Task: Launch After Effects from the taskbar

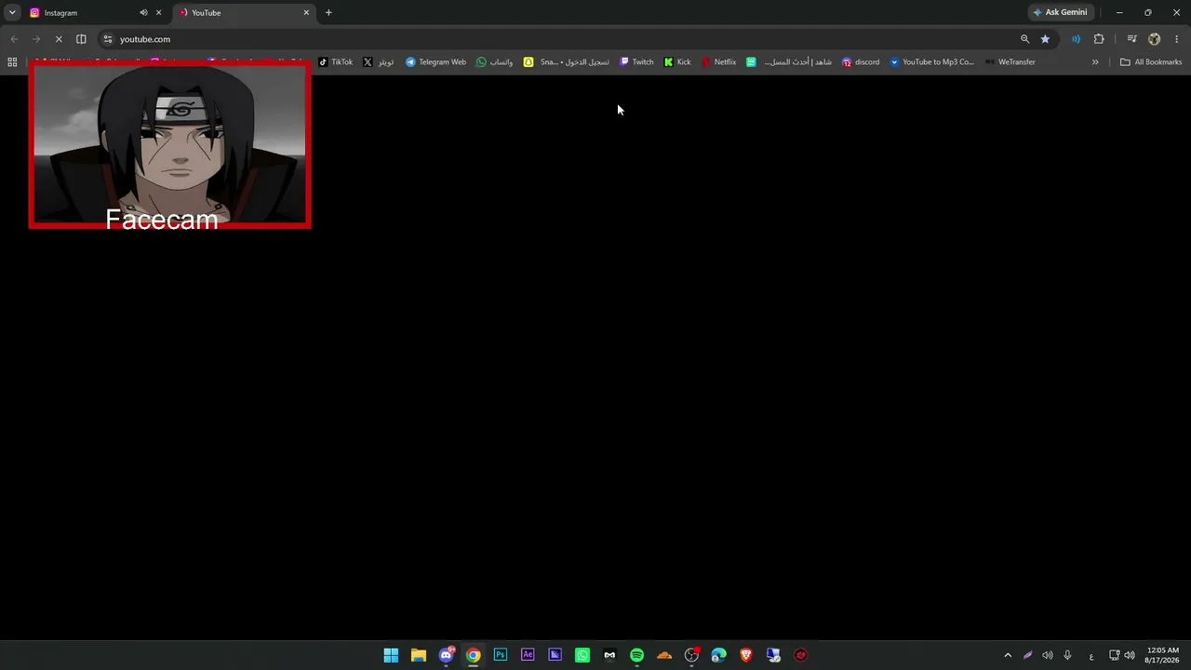Action: (528, 655)
